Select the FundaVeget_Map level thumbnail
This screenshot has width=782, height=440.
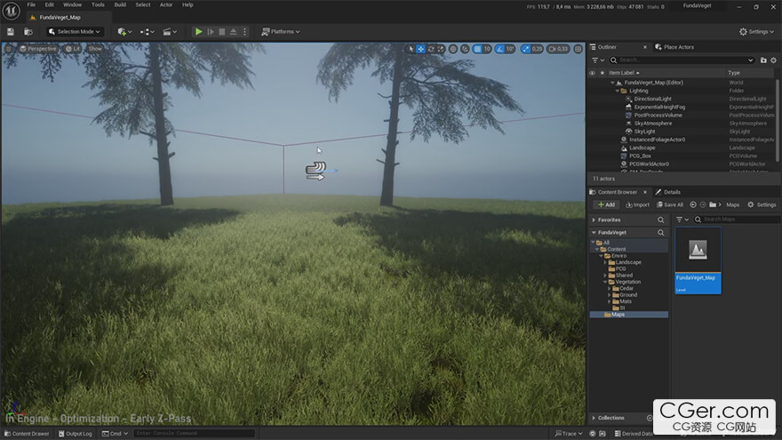tap(698, 260)
